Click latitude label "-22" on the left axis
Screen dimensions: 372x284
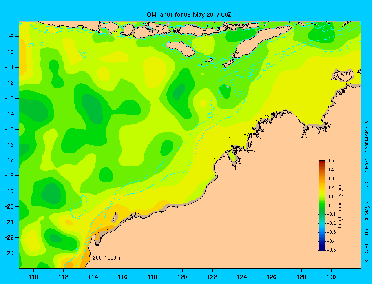[9, 237]
